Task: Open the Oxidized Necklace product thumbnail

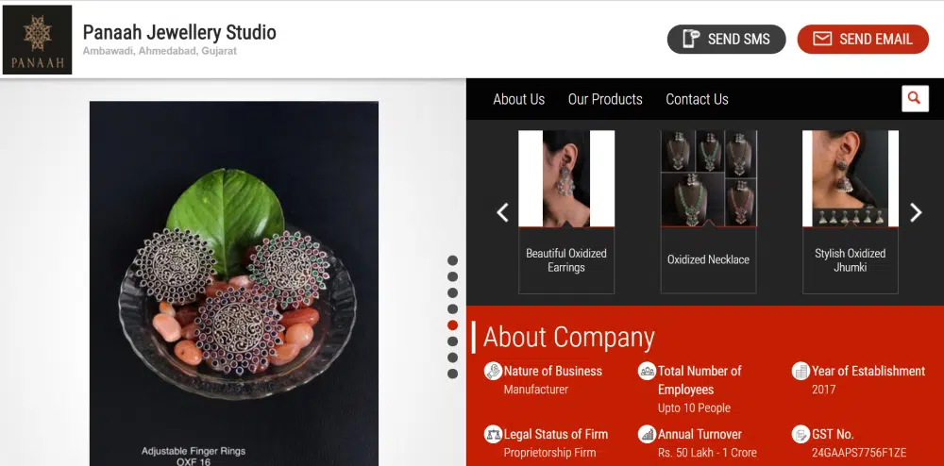Action: click(x=708, y=178)
